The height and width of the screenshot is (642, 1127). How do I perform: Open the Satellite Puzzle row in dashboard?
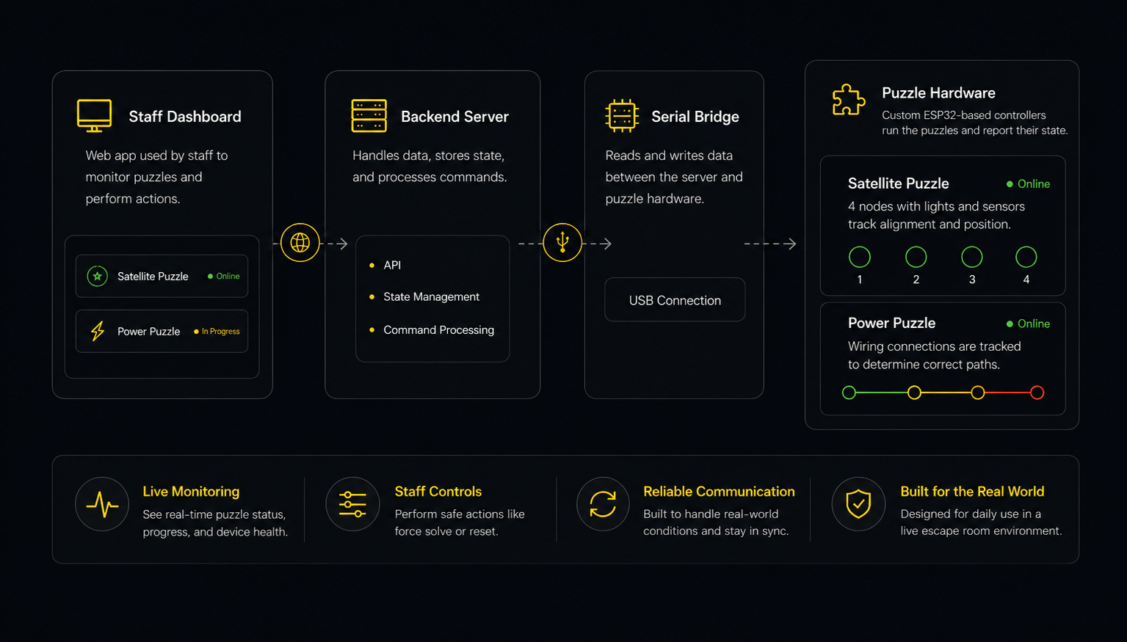(x=162, y=276)
